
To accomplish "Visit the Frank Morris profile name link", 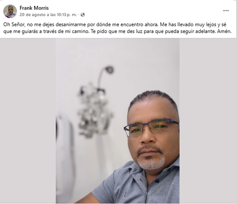I will [34, 8].
